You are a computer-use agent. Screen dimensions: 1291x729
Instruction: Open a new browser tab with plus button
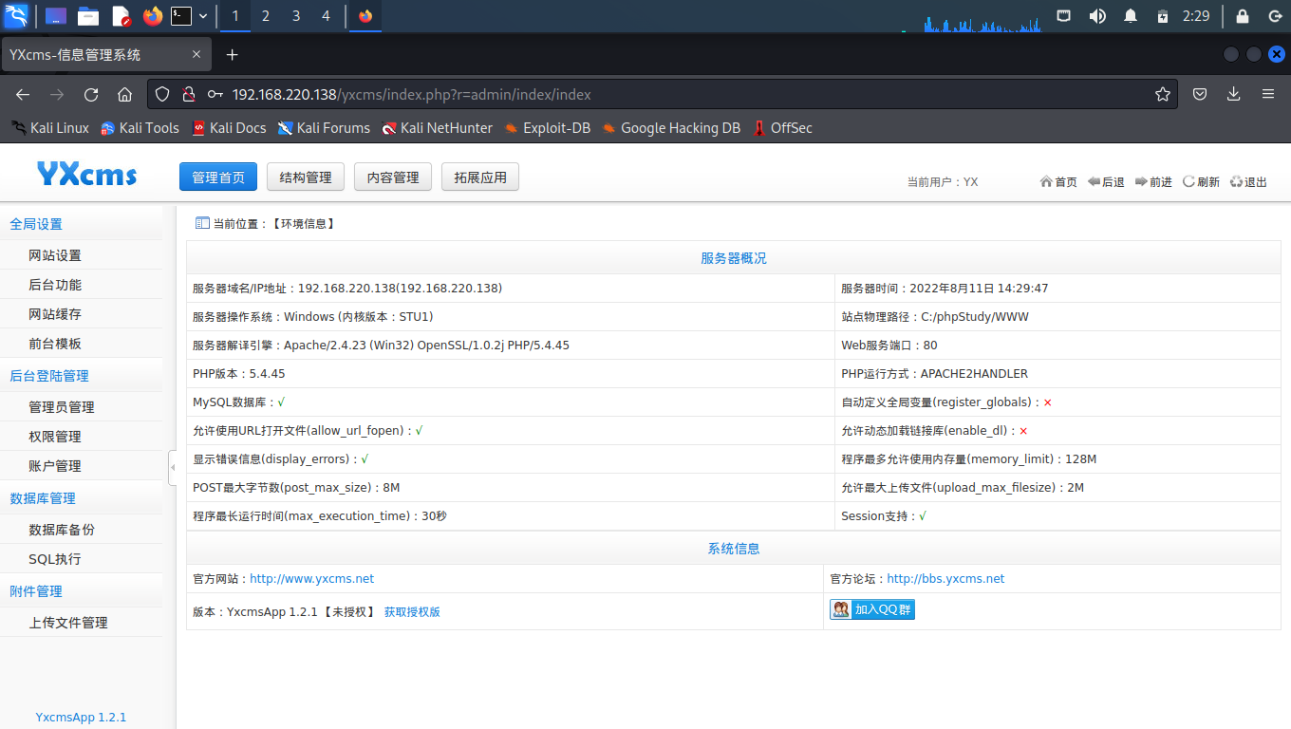click(x=233, y=55)
